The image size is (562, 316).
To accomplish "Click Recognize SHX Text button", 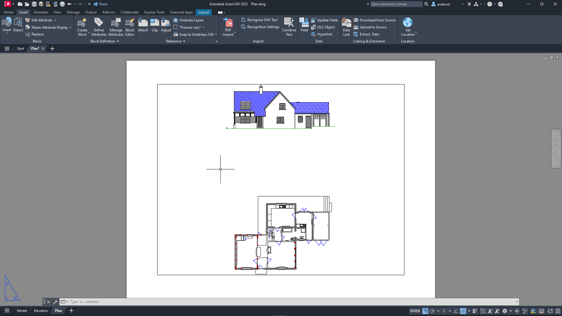I will point(259,20).
